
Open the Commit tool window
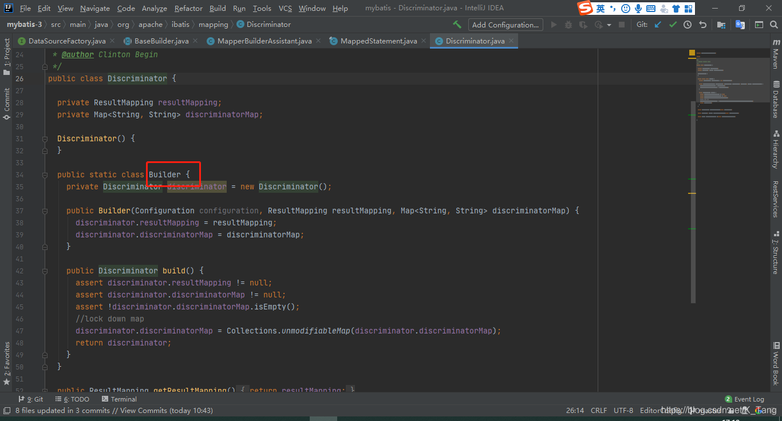tap(6, 104)
